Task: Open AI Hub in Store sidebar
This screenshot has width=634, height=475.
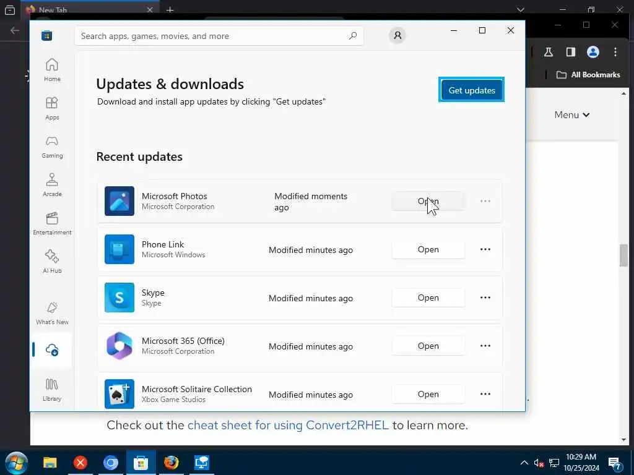Action: click(52, 262)
